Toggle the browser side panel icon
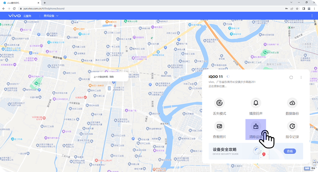The image size is (318, 172). [x=304, y=8]
